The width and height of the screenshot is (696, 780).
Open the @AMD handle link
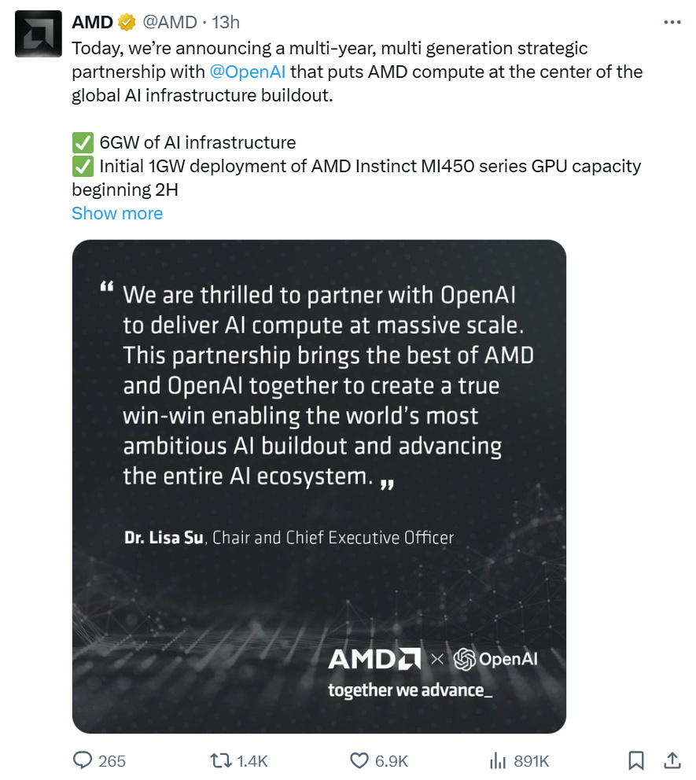(x=171, y=24)
